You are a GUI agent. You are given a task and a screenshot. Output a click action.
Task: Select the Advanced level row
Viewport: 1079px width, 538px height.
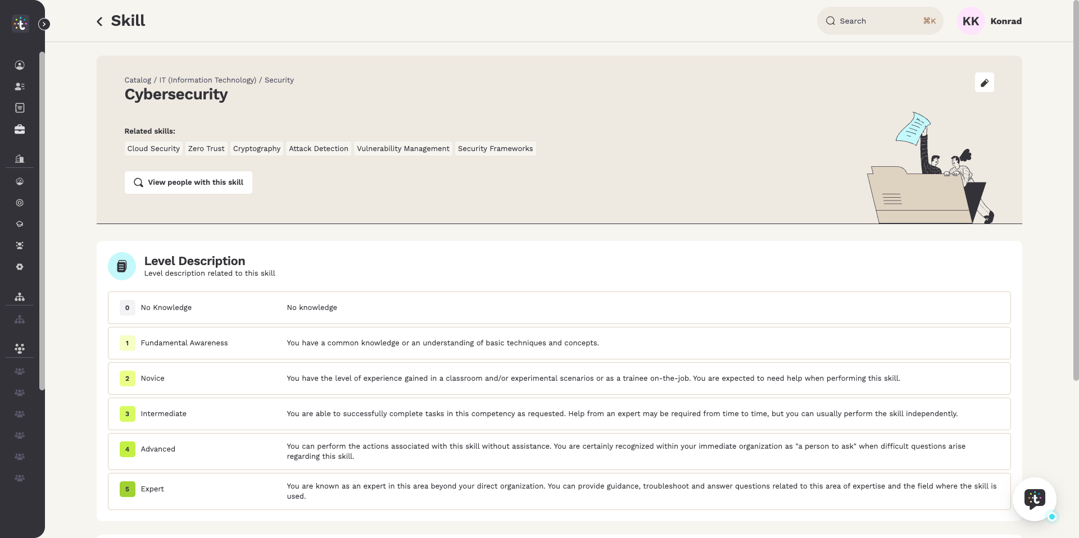click(x=559, y=452)
